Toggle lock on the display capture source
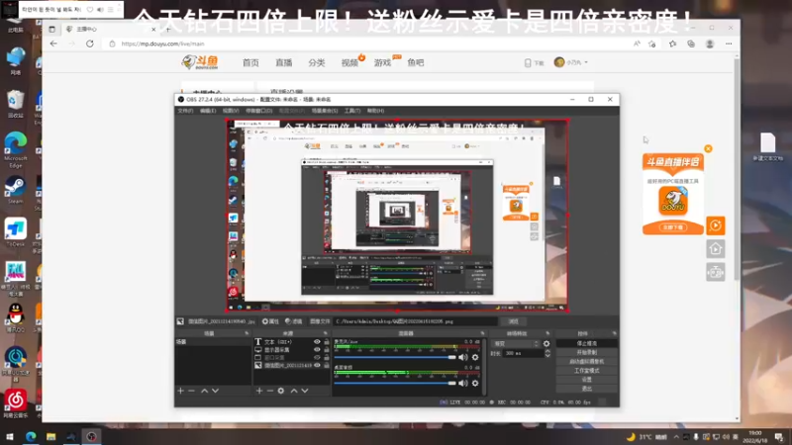Viewport: 792px width, 445px height. tap(327, 350)
